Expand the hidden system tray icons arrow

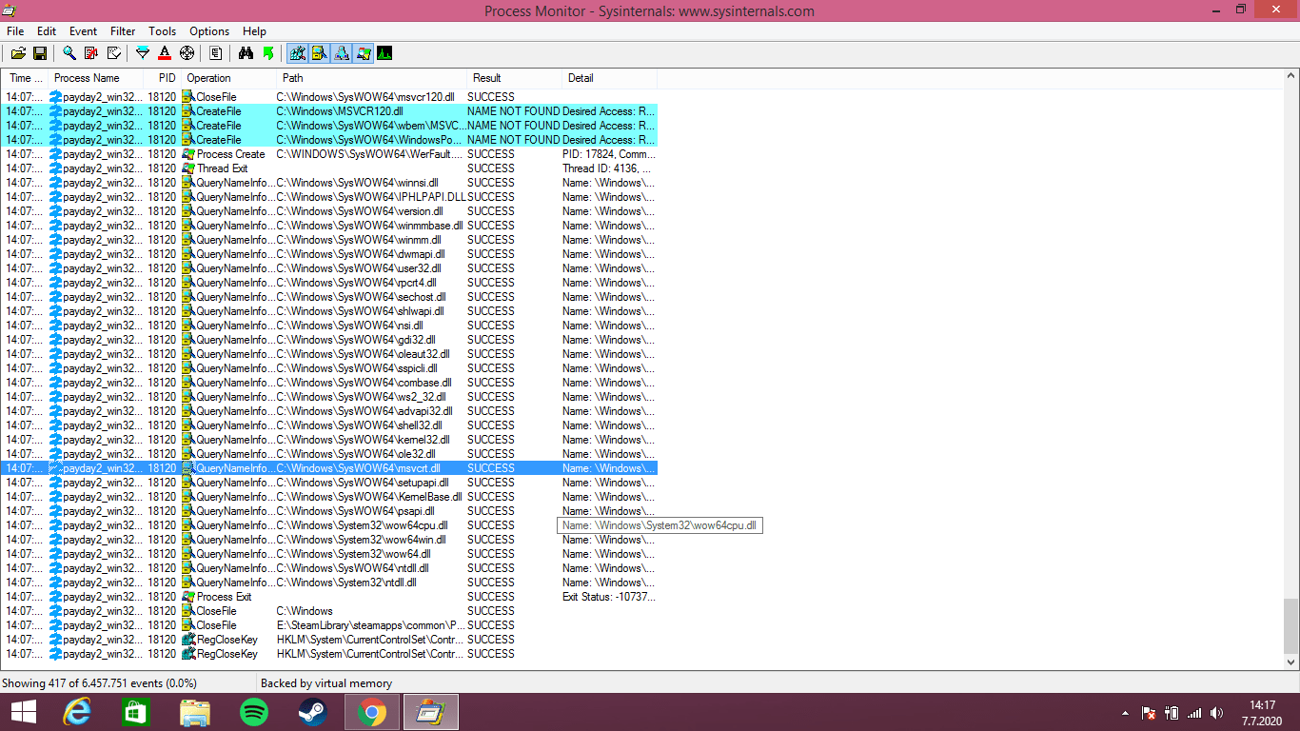1126,713
